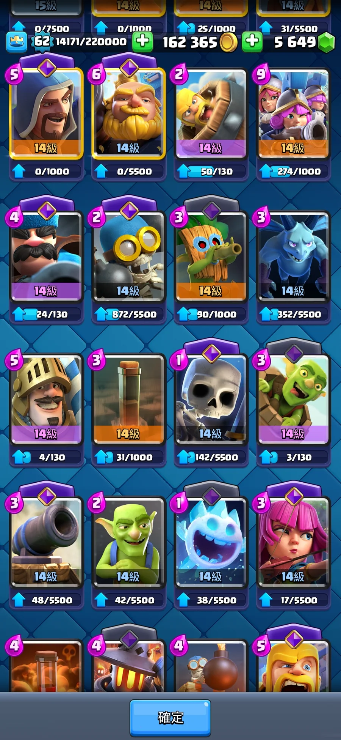The height and width of the screenshot is (740, 341).
Task: Open the Minions blue winged card
Action: click(293, 256)
